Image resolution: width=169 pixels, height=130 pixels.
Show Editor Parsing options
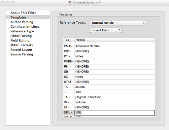coord(28,36)
